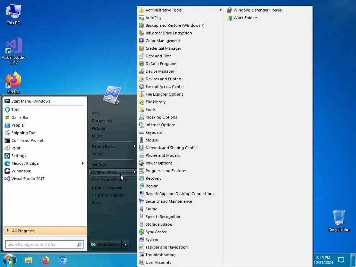Open Power Options
356x267 pixels.
coord(181,163)
